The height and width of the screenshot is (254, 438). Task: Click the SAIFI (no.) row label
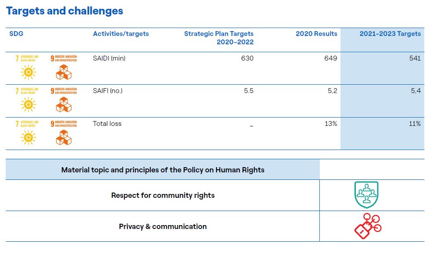108,91
